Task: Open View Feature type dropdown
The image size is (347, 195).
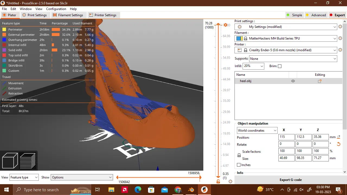Action: pos(24,177)
